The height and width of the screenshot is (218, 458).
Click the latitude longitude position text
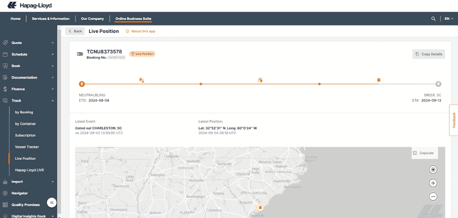[x=228, y=128]
